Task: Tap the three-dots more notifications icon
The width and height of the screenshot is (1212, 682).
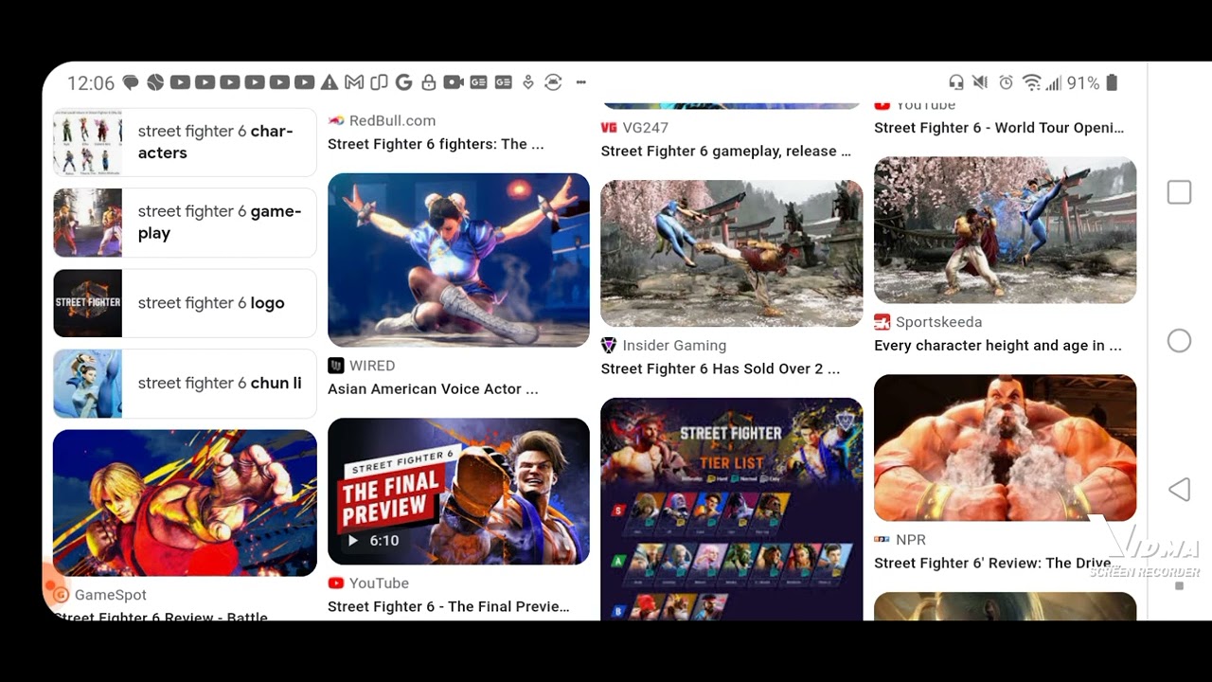Action: click(581, 82)
